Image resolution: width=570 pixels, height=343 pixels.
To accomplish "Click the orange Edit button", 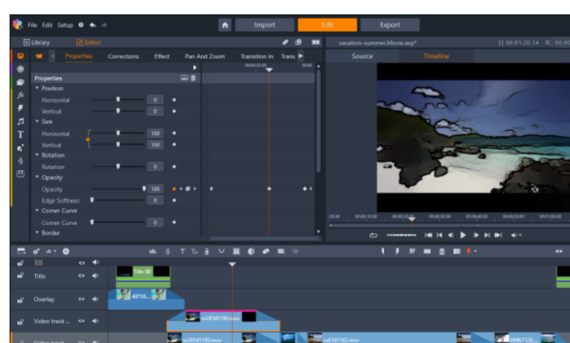I will click(x=327, y=25).
